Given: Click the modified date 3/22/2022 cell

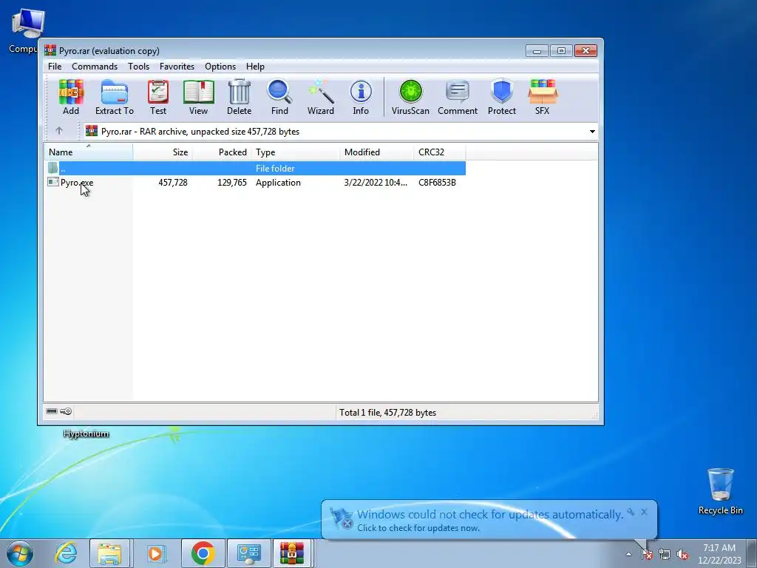Looking at the screenshot, I should pos(376,183).
